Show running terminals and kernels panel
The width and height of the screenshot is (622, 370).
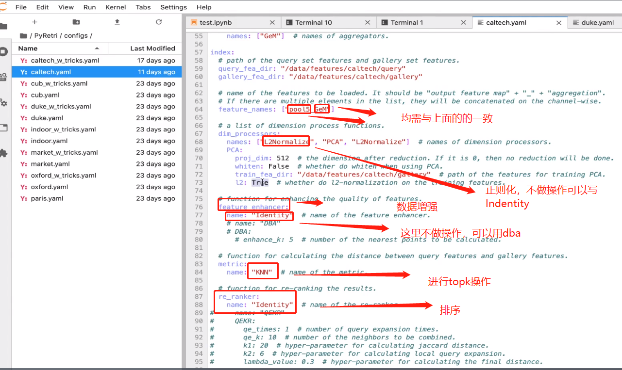pos(4,51)
